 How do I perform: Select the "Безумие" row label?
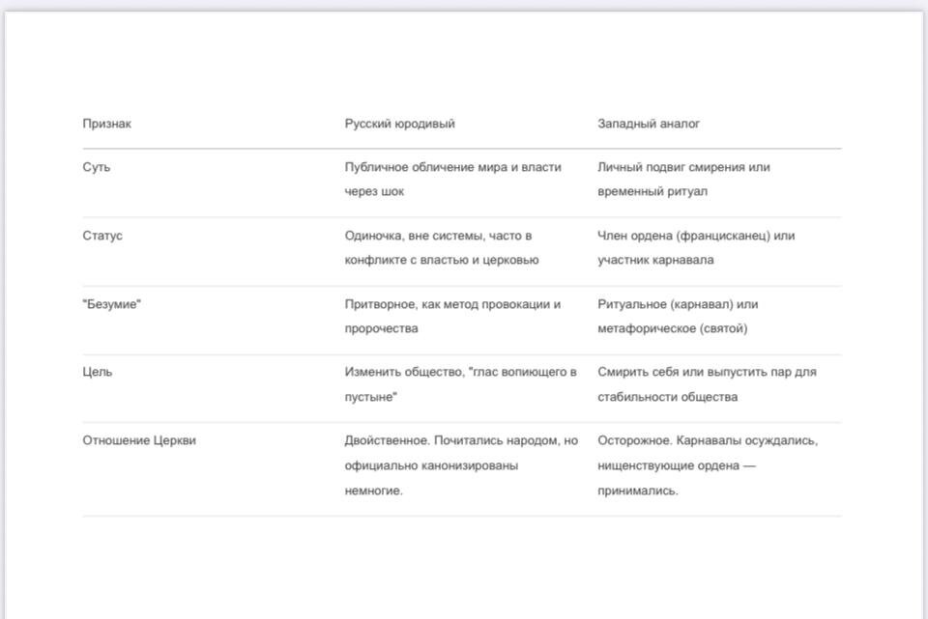[x=112, y=304]
